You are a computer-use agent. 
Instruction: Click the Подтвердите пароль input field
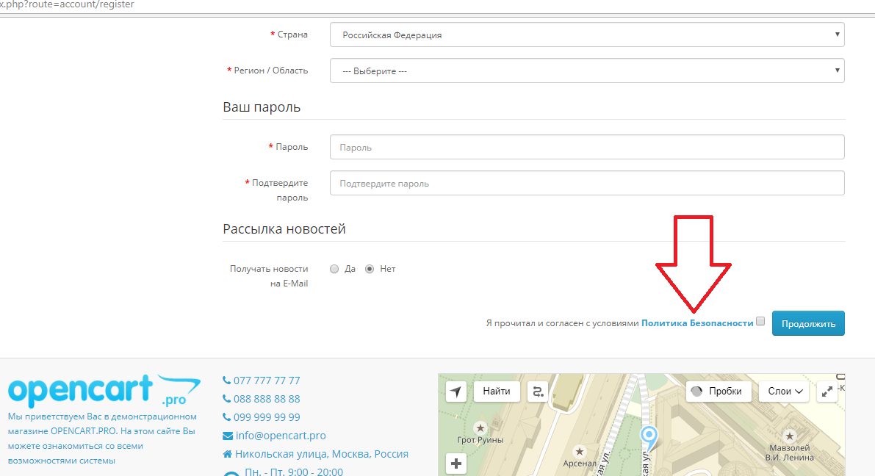(x=587, y=183)
